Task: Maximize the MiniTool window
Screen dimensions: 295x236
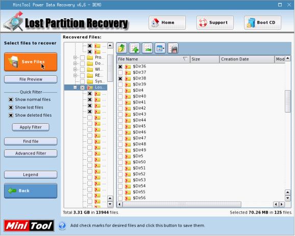Action: [x=280, y=5]
